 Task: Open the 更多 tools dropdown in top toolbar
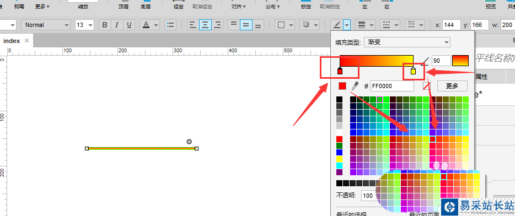42,7
